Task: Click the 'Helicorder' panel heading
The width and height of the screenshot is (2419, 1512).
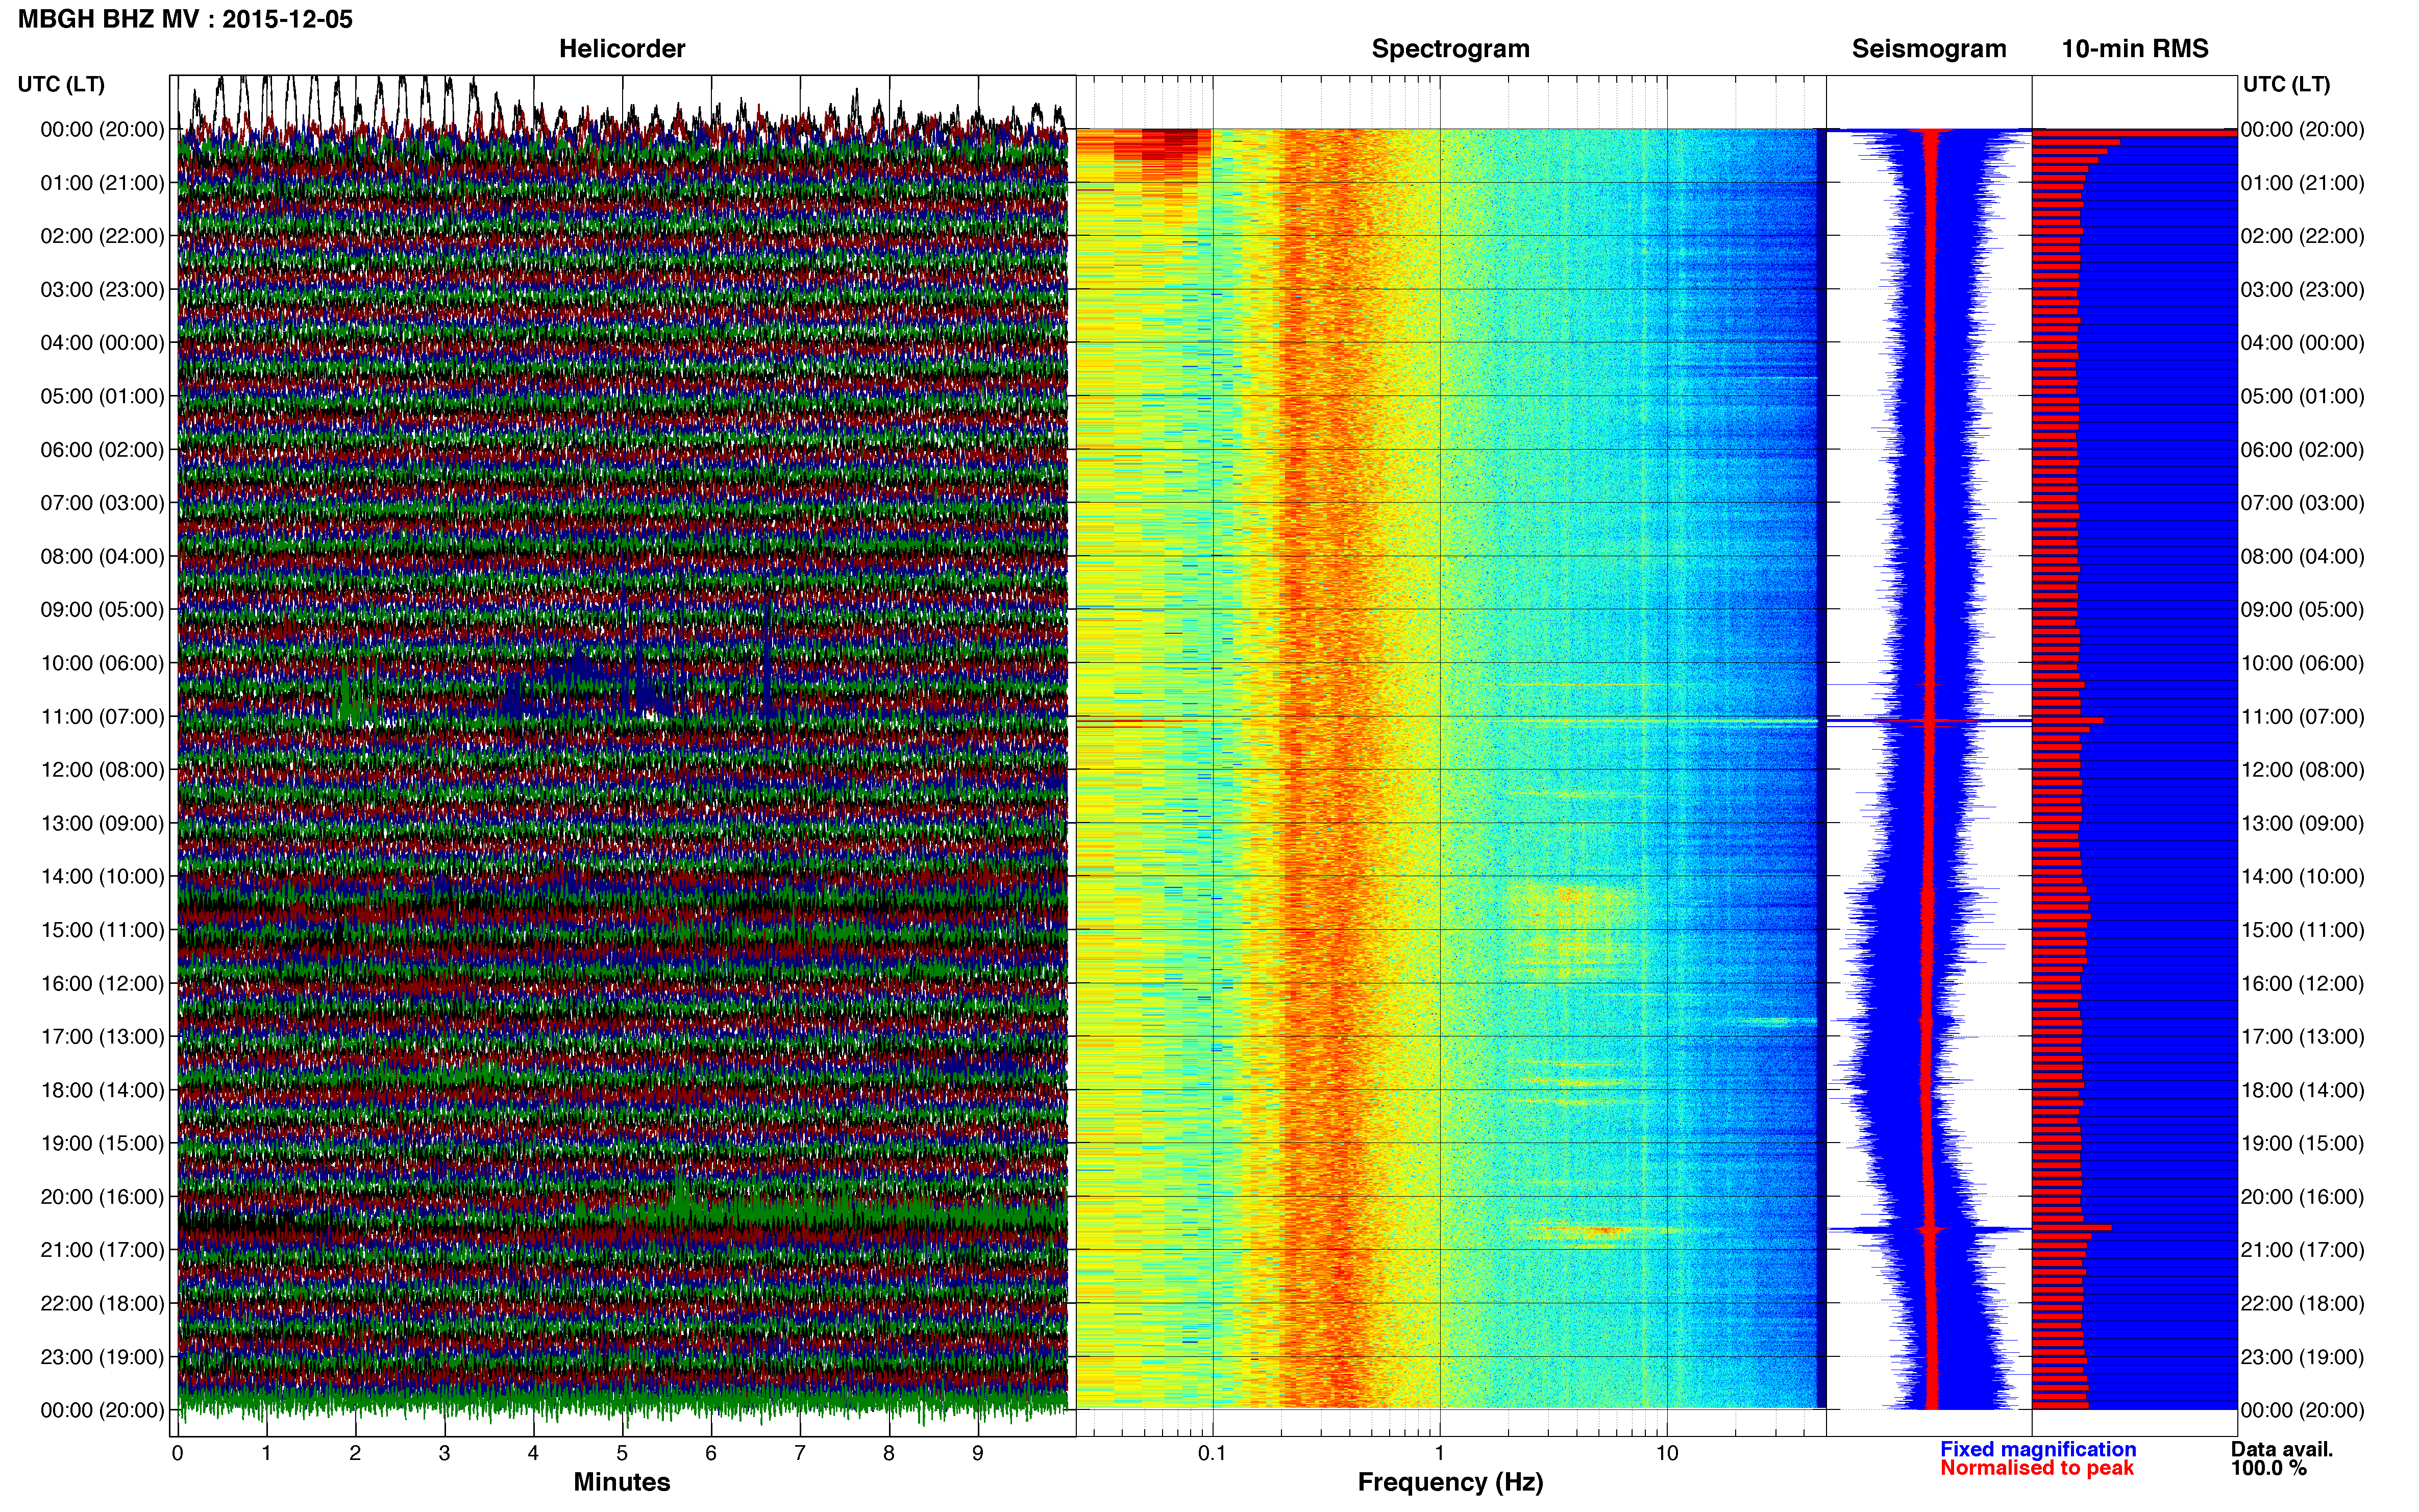Action: (622, 49)
